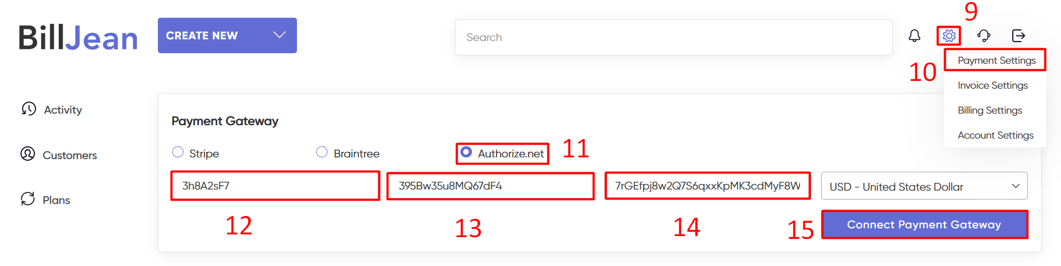
Task: Click the support headset icon
Action: [x=983, y=36]
